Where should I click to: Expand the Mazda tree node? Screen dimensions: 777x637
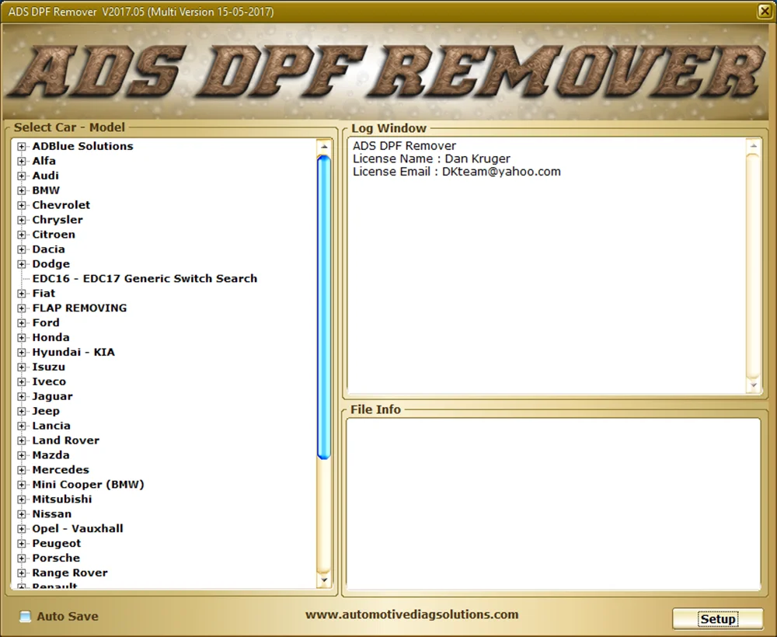21,455
